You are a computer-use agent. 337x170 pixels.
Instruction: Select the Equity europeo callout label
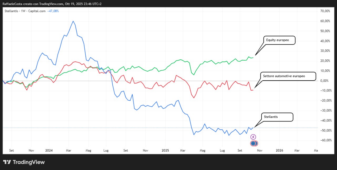click(279, 40)
